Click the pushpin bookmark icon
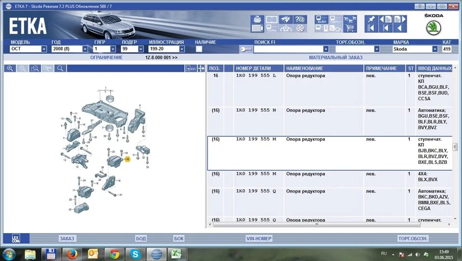 [x=371, y=19]
